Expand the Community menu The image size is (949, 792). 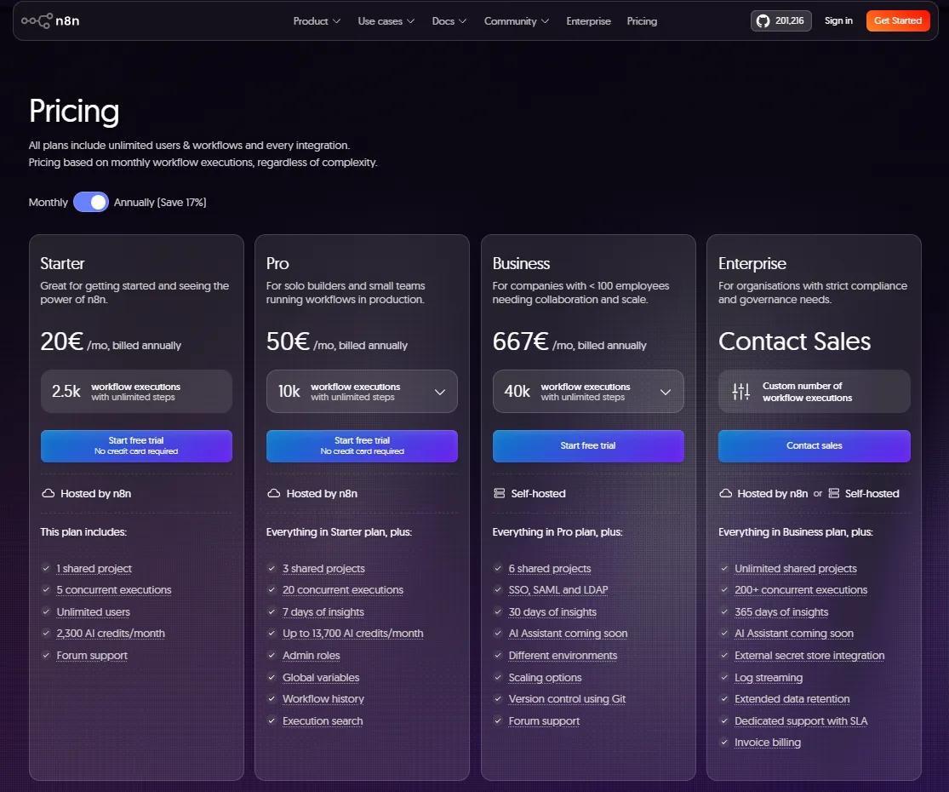pos(517,21)
